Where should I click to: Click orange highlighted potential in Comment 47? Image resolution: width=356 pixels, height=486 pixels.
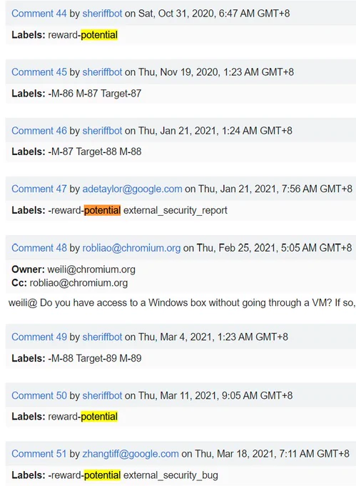(x=103, y=210)
